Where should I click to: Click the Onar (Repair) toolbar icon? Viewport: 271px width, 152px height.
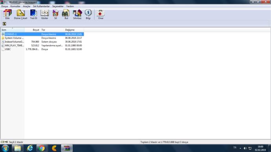[x=101, y=13]
